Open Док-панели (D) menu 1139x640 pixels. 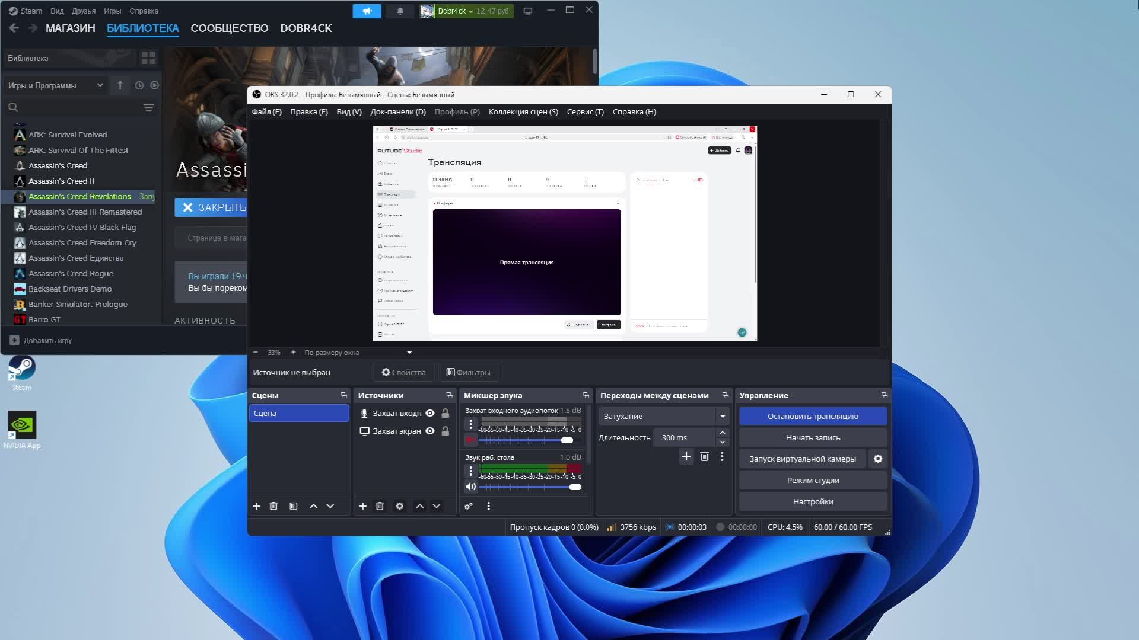point(397,111)
